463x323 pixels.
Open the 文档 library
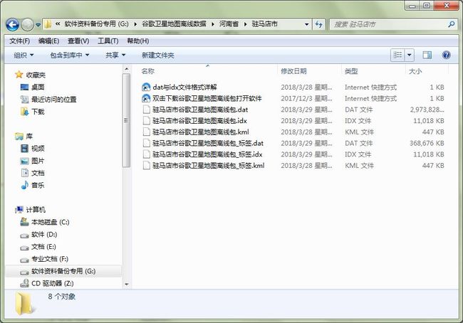point(38,173)
